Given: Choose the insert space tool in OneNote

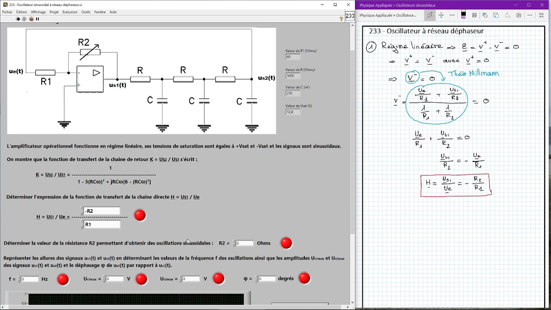Looking at the screenshot, I should pos(441,15).
